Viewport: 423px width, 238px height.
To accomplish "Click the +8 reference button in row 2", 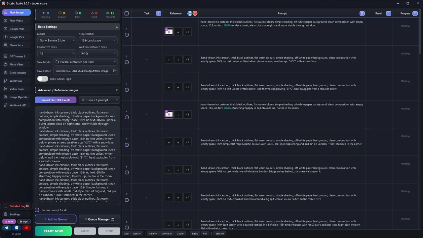I will point(187,59).
